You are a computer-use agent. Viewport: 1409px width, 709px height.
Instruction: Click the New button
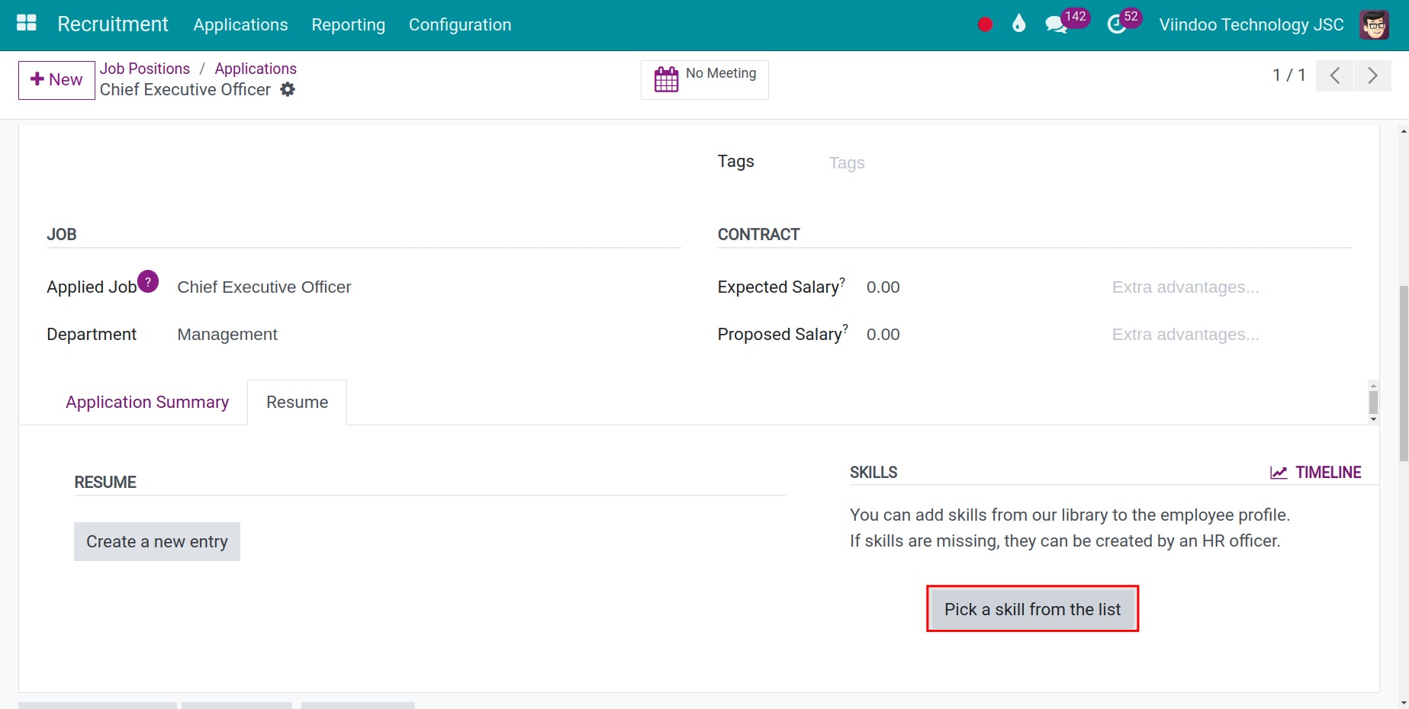(56, 80)
